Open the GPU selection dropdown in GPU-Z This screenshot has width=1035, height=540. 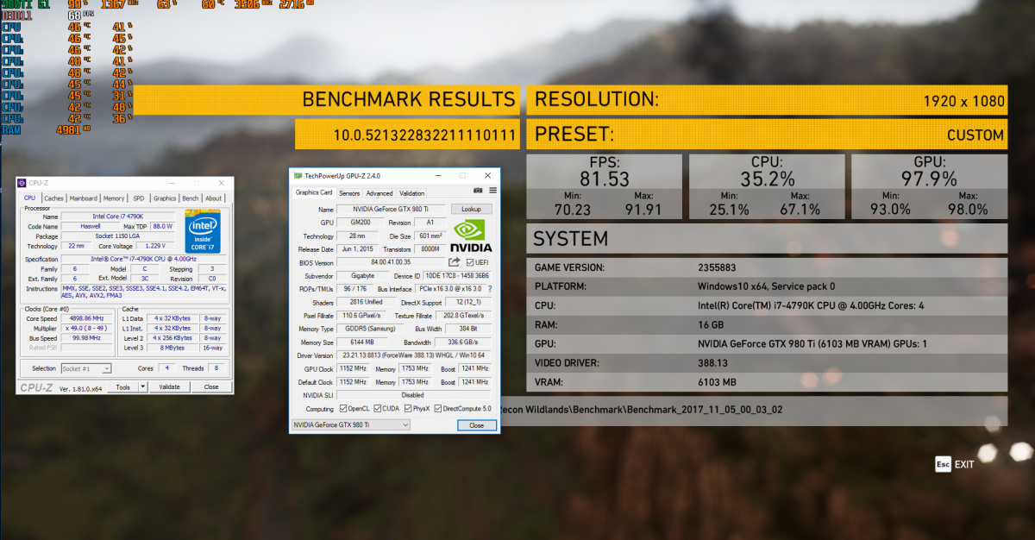[351, 424]
